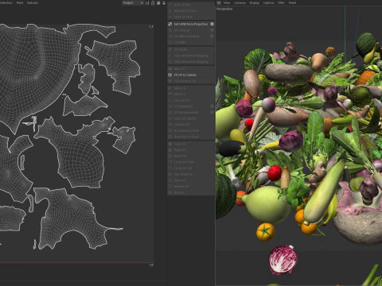This screenshot has height=286, width=382.
Task: Select the orange tomato in the 3D viewport
Action: pyautogui.click(x=266, y=232)
